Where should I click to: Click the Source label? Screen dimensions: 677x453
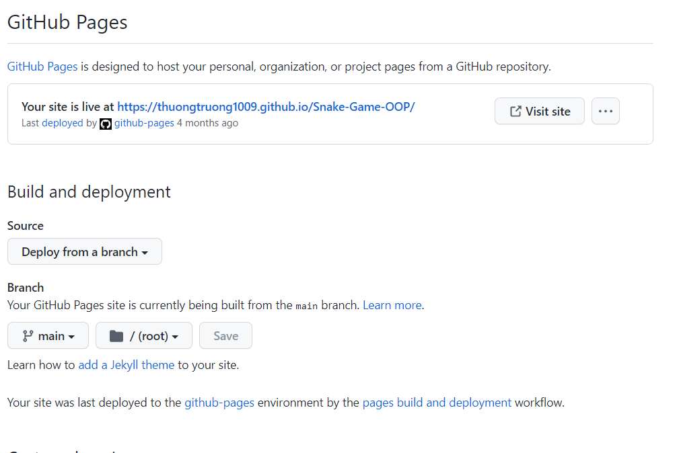[x=26, y=226]
